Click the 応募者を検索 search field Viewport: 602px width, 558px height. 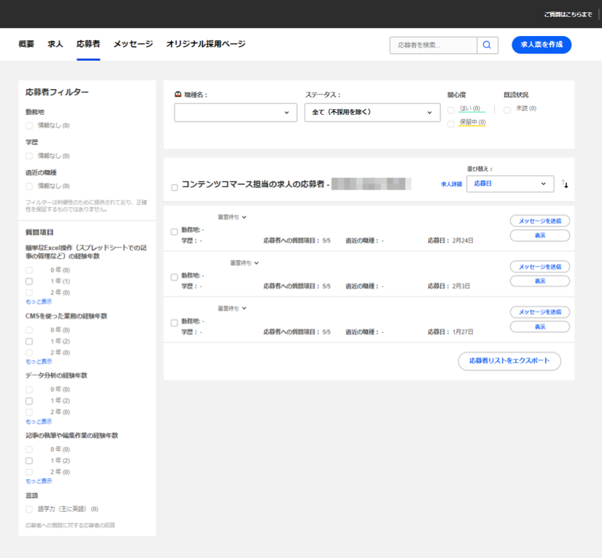pyautogui.click(x=431, y=45)
